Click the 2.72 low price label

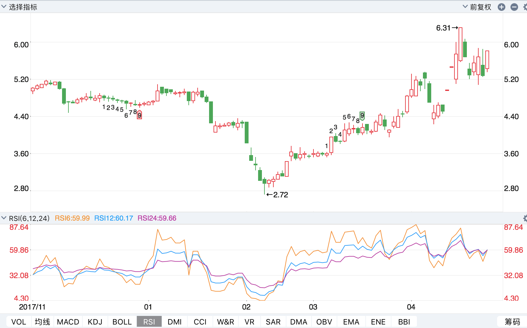tap(280, 195)
